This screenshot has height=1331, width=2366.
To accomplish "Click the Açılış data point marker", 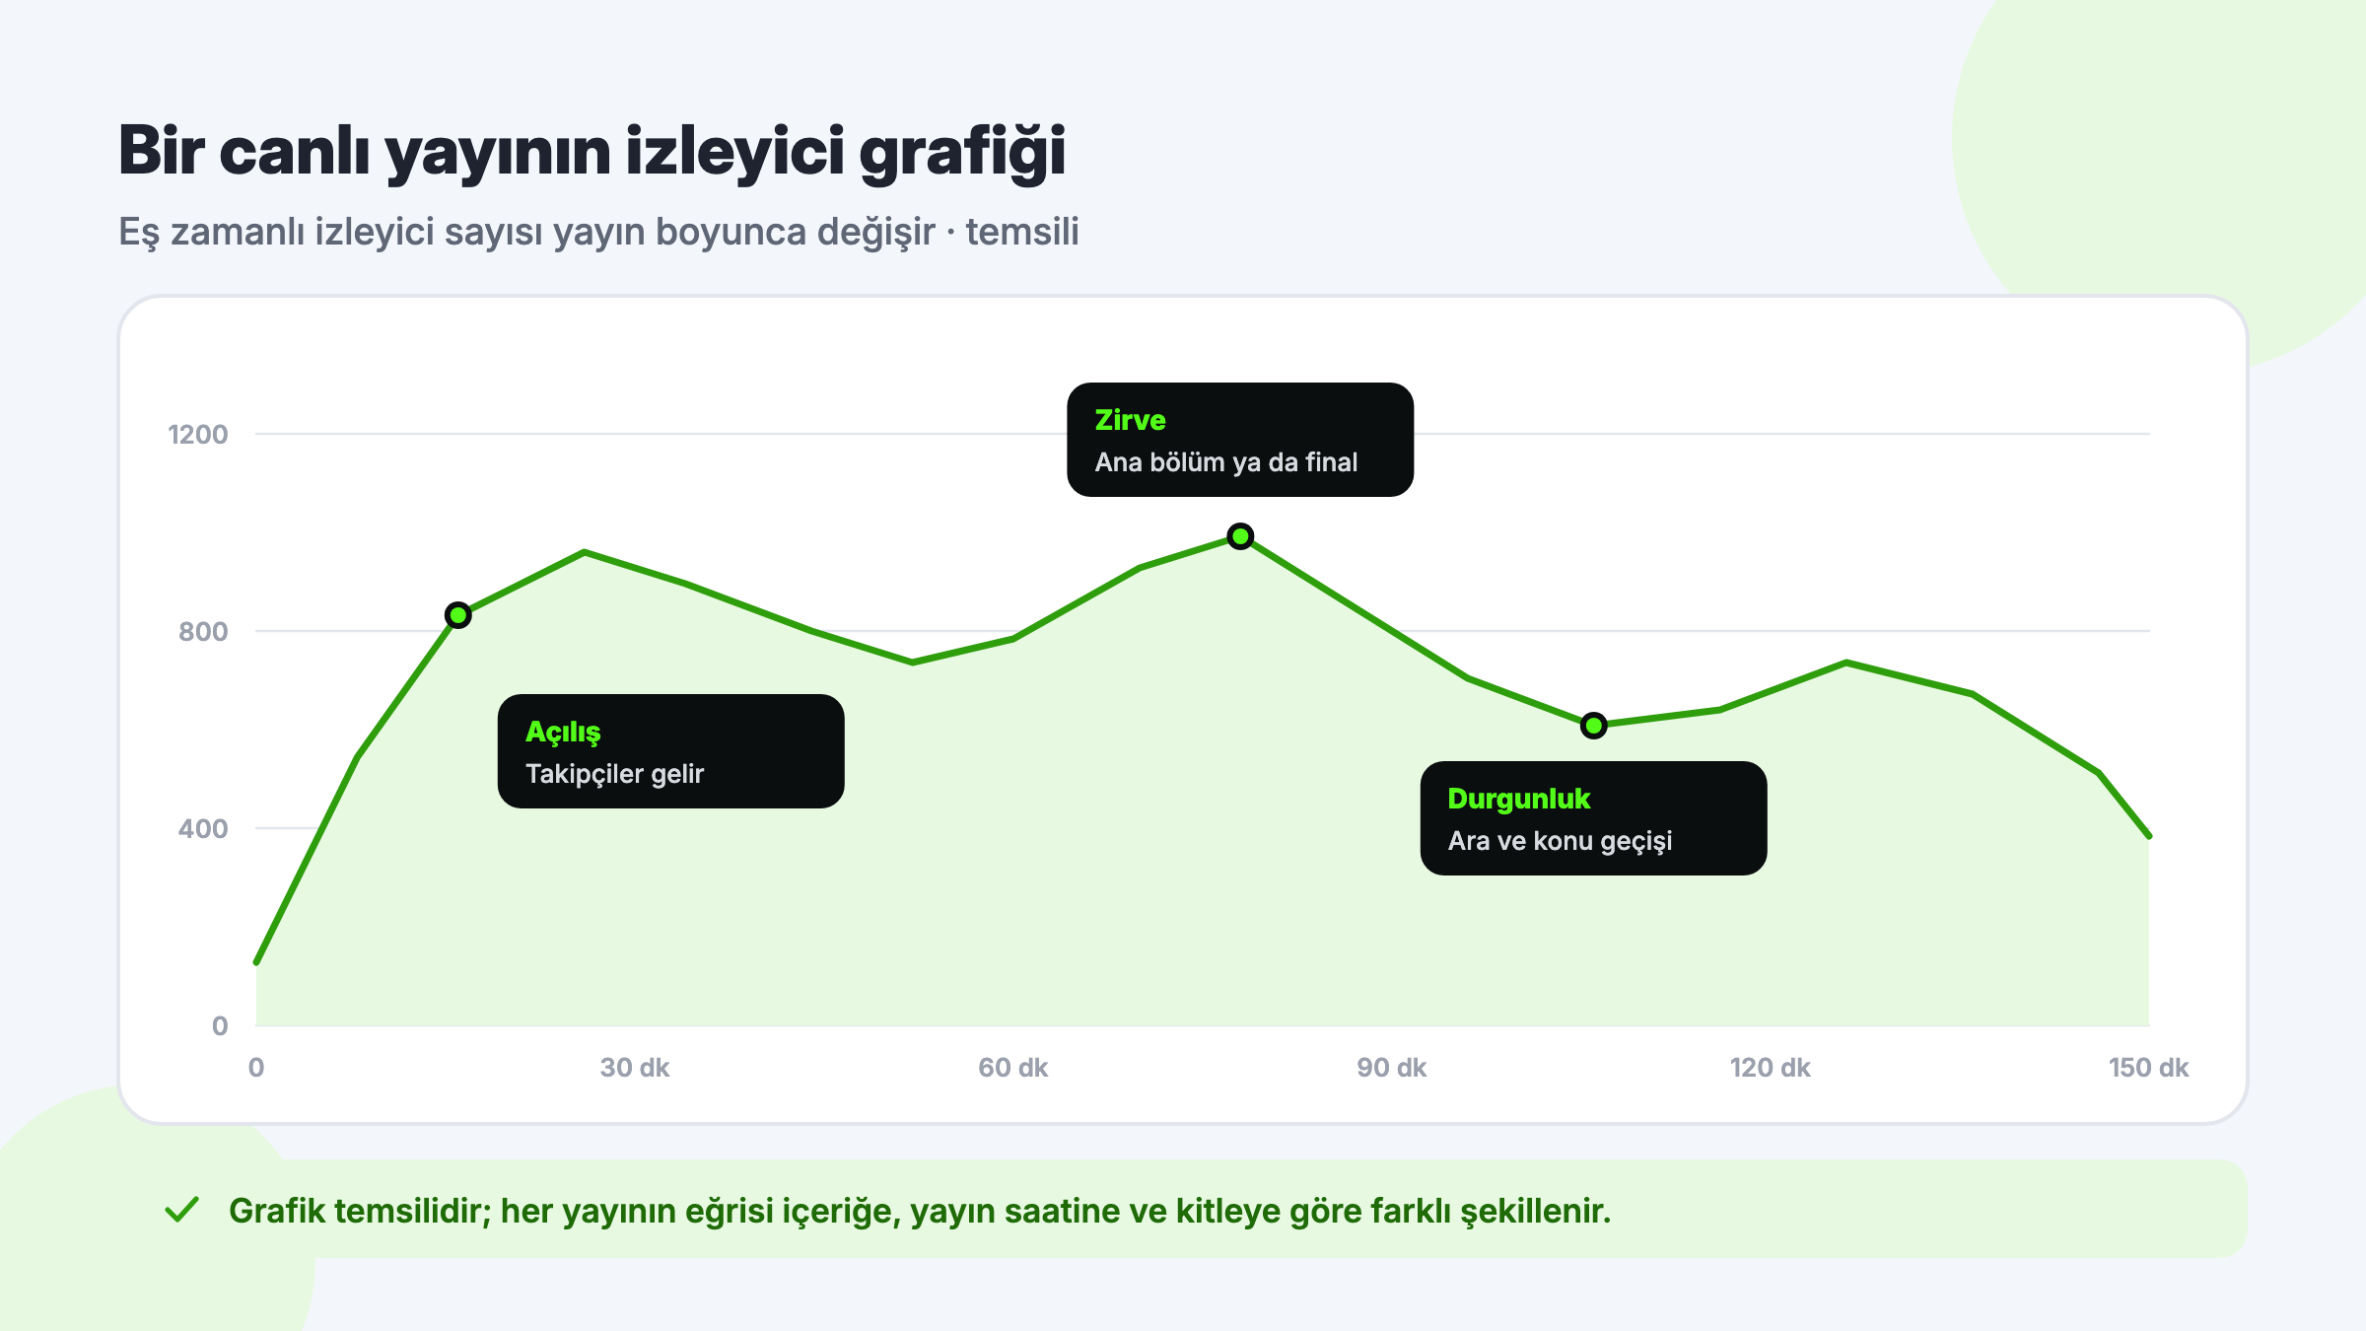I will pyautogui.click(x=458, y=615).
